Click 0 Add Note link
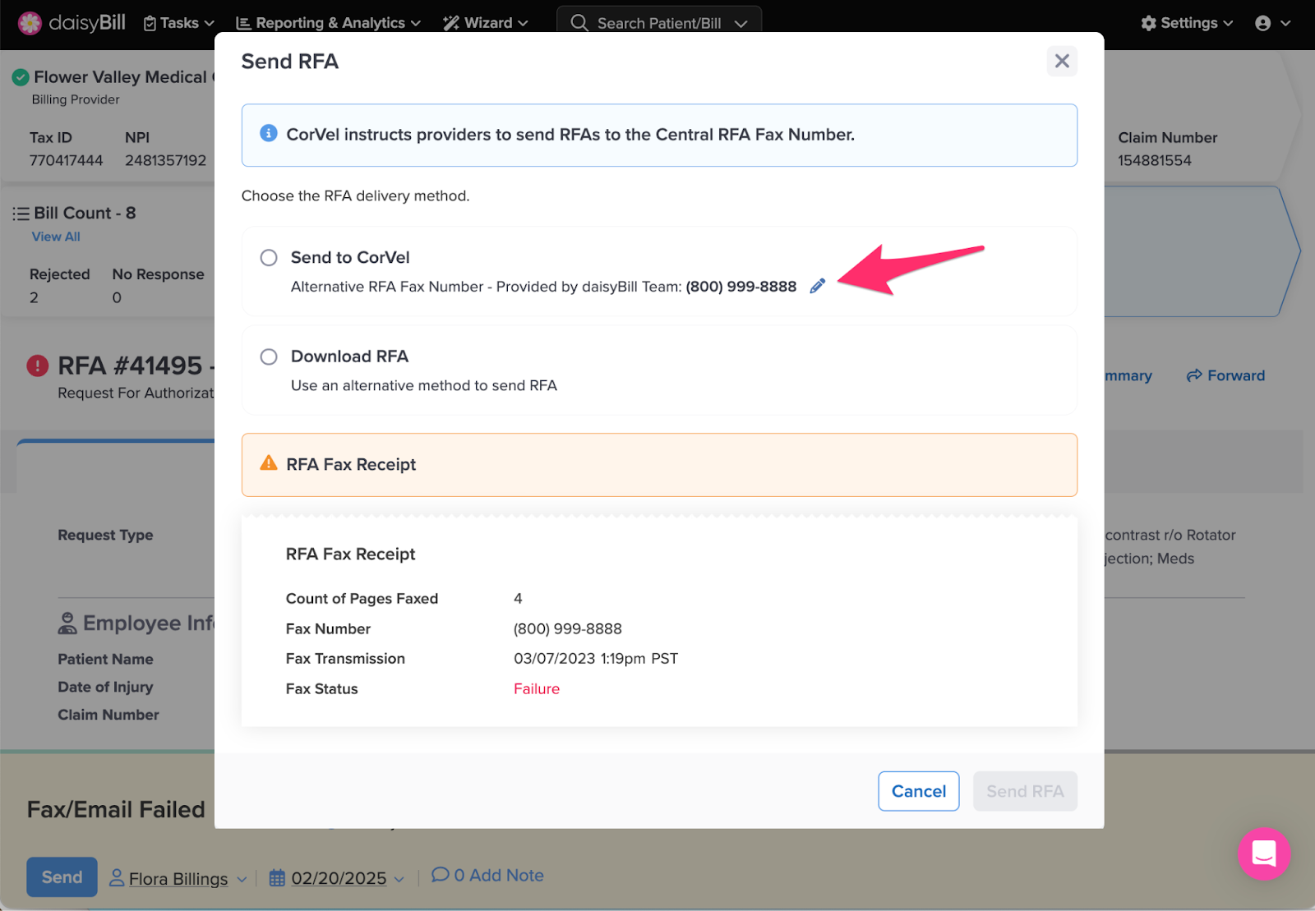The width and height of the screenshot is (1315, 911). [x=488, y=876]
